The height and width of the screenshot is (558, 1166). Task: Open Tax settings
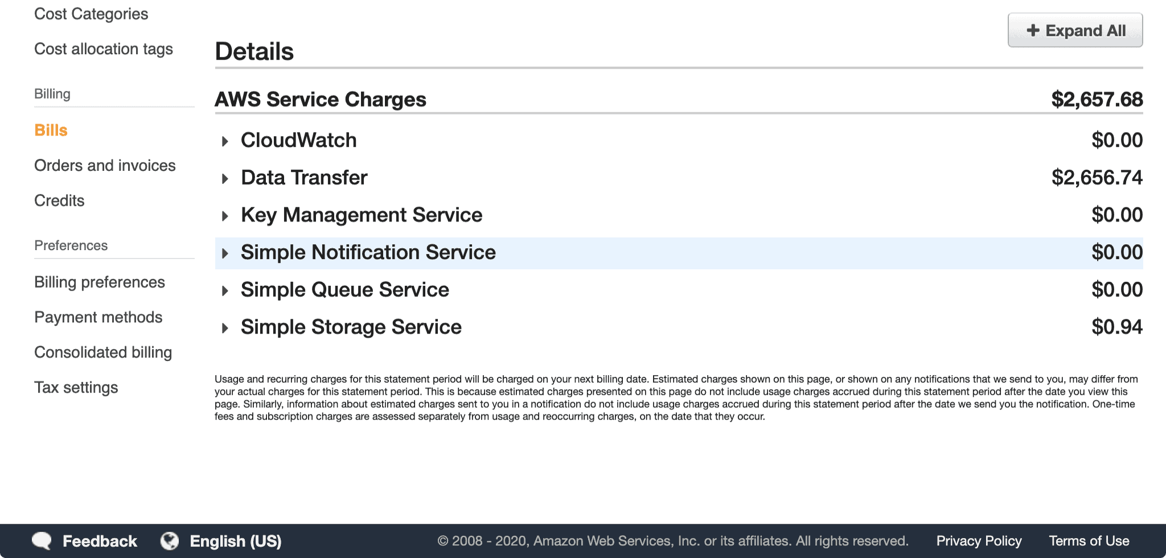click(76, 387)
